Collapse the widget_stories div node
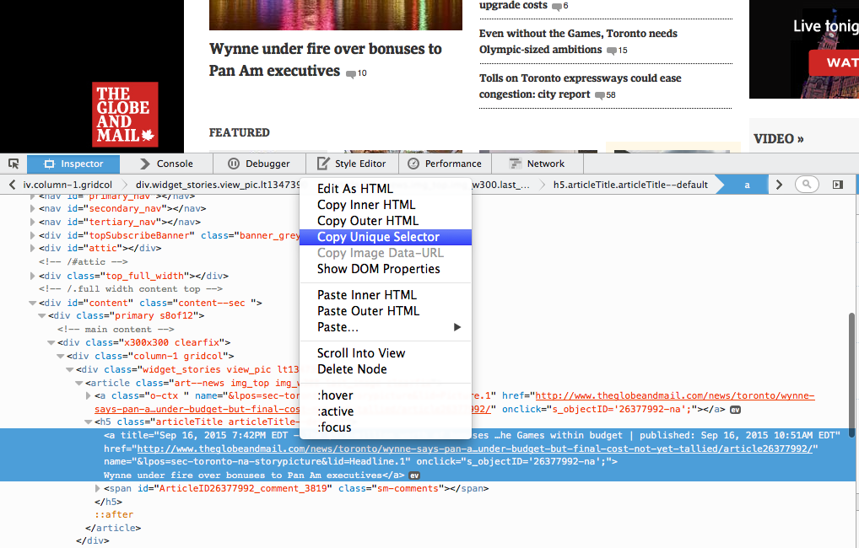859x548 pixels. 69,369
